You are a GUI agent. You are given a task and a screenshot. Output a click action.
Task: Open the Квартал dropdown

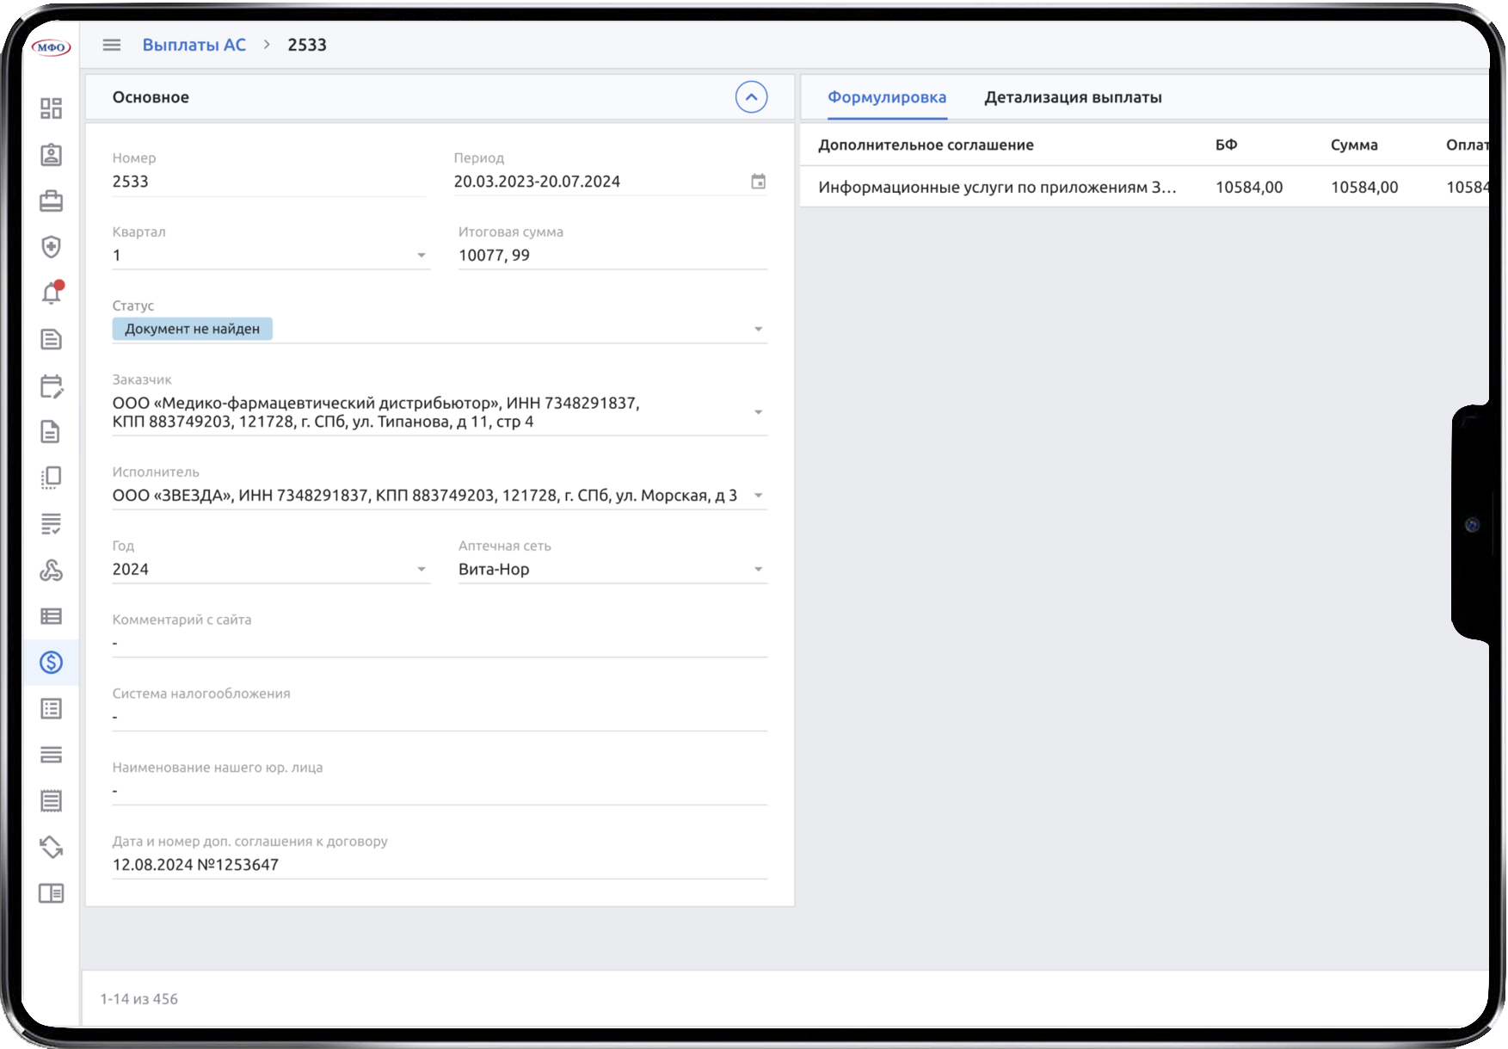(422, 255)
